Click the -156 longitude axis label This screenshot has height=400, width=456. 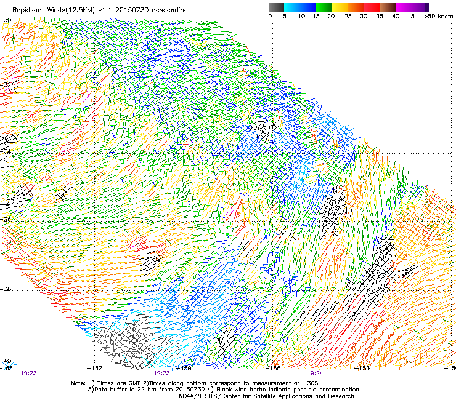[273, 369]
